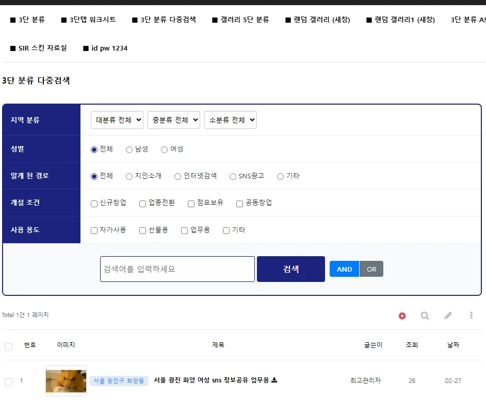Image resolution: width=486 pixels, height=400 pixels.
Task: Focus the 검색어를 입력하세요 search field
Action: point(177,269)
